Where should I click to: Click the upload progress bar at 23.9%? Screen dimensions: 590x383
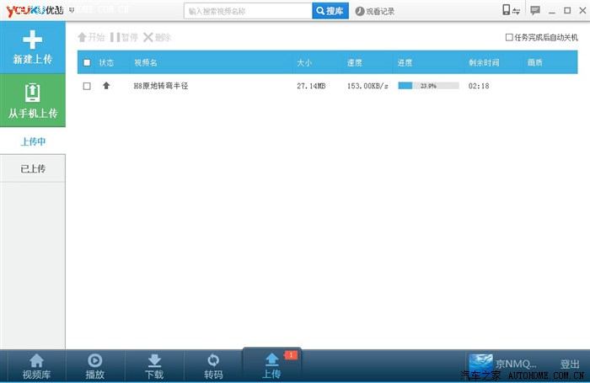(428, 86)
